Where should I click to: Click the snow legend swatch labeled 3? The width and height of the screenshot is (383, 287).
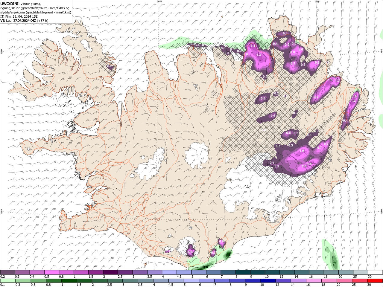pos(139,272)
